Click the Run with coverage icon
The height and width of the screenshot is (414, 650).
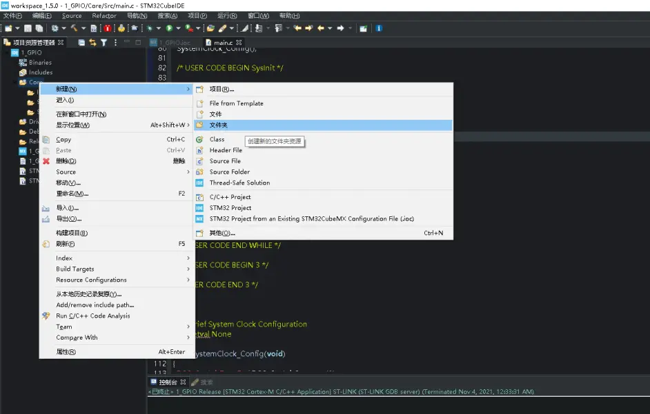[x=189, y=28]
